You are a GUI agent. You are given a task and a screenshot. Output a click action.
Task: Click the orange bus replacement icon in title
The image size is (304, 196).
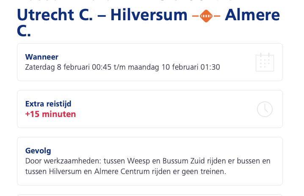[x=206, y=16]
